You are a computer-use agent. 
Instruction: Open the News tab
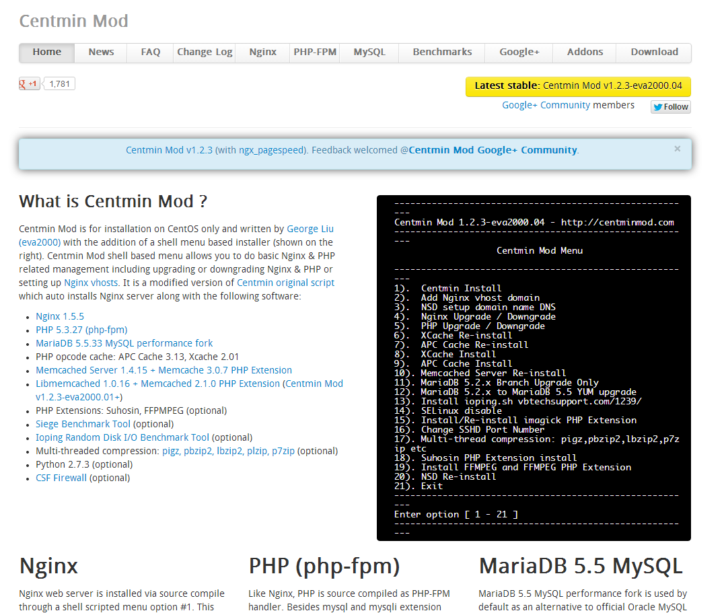tap(101, 52)
